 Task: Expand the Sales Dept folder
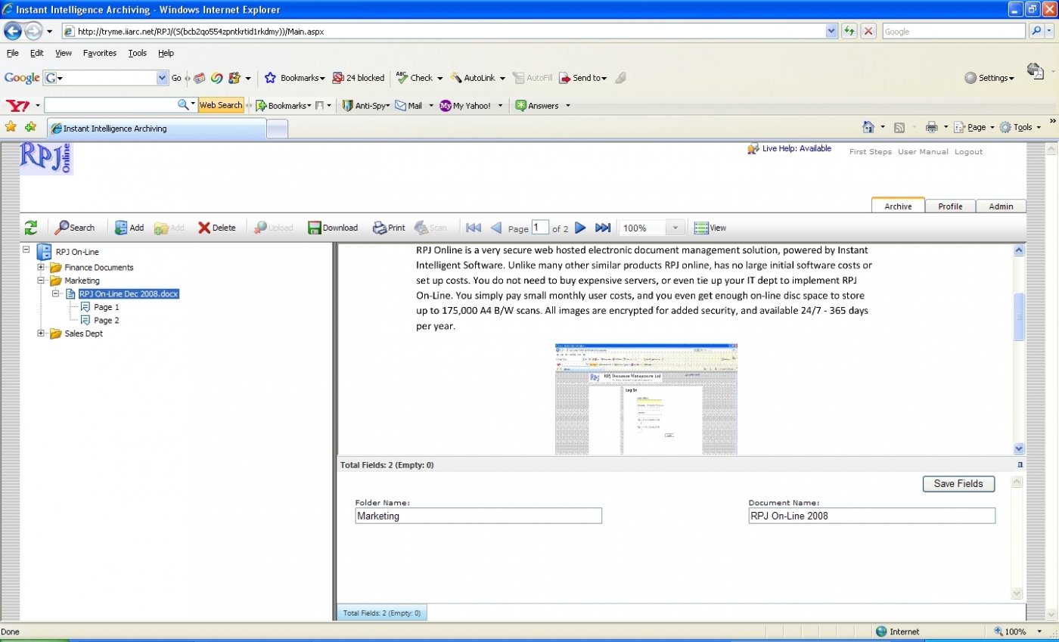pyautogui.click(x=42, y=333)
